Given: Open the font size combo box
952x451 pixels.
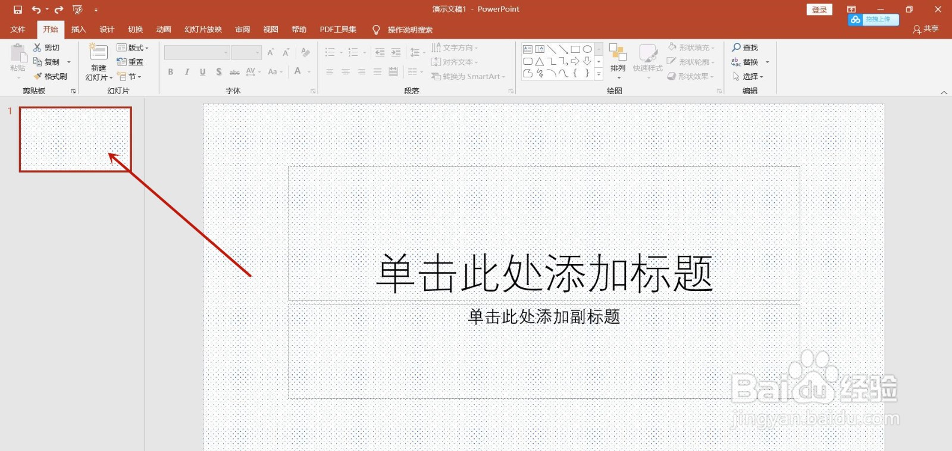Looking at the screenshot, I should coord(246,52).
